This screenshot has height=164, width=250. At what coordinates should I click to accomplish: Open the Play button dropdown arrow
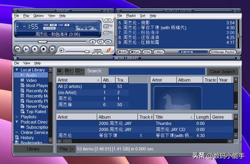click(x=72, y=149)
